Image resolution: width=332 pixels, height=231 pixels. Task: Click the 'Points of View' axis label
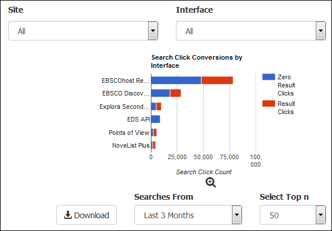tap(129, 133)
